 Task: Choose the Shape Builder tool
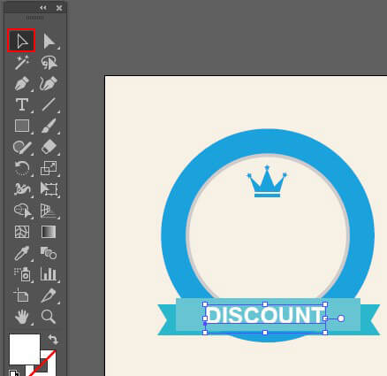coord(22,211)
